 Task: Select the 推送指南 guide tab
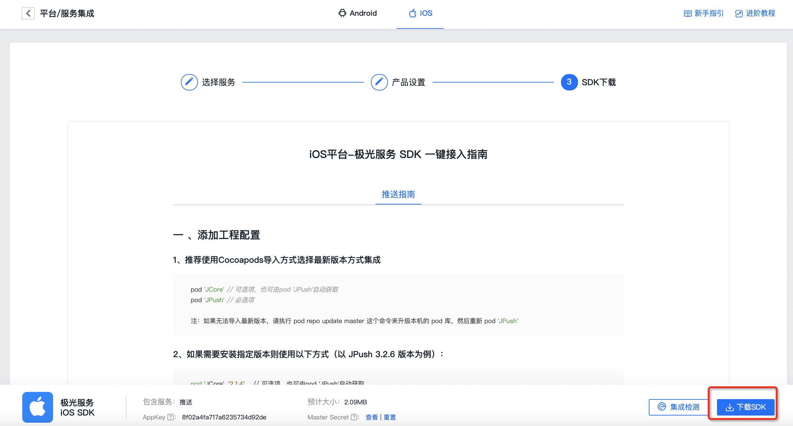point(398,194)
